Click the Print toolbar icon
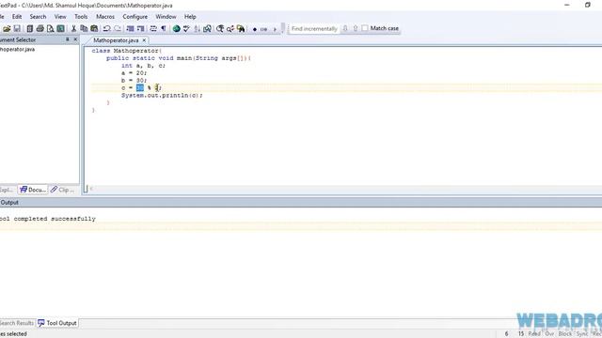 coord(40,29)
